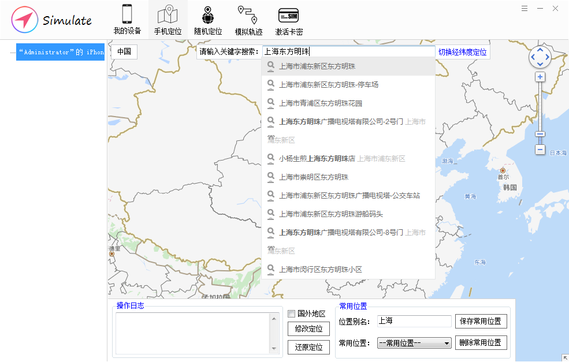569x362 pixels.
Task: Click the 切换经纬度定位 link
Action: click(x=462, y=52)
